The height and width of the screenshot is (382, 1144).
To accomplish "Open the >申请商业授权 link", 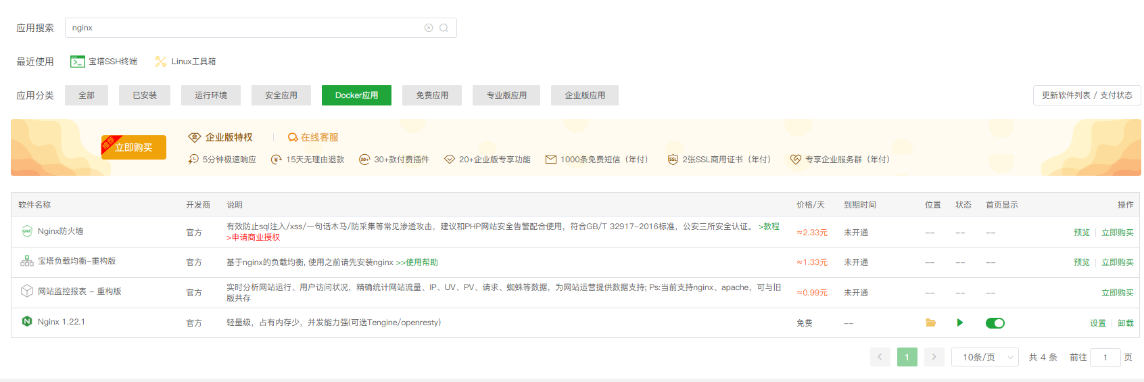I will (253, 237).
